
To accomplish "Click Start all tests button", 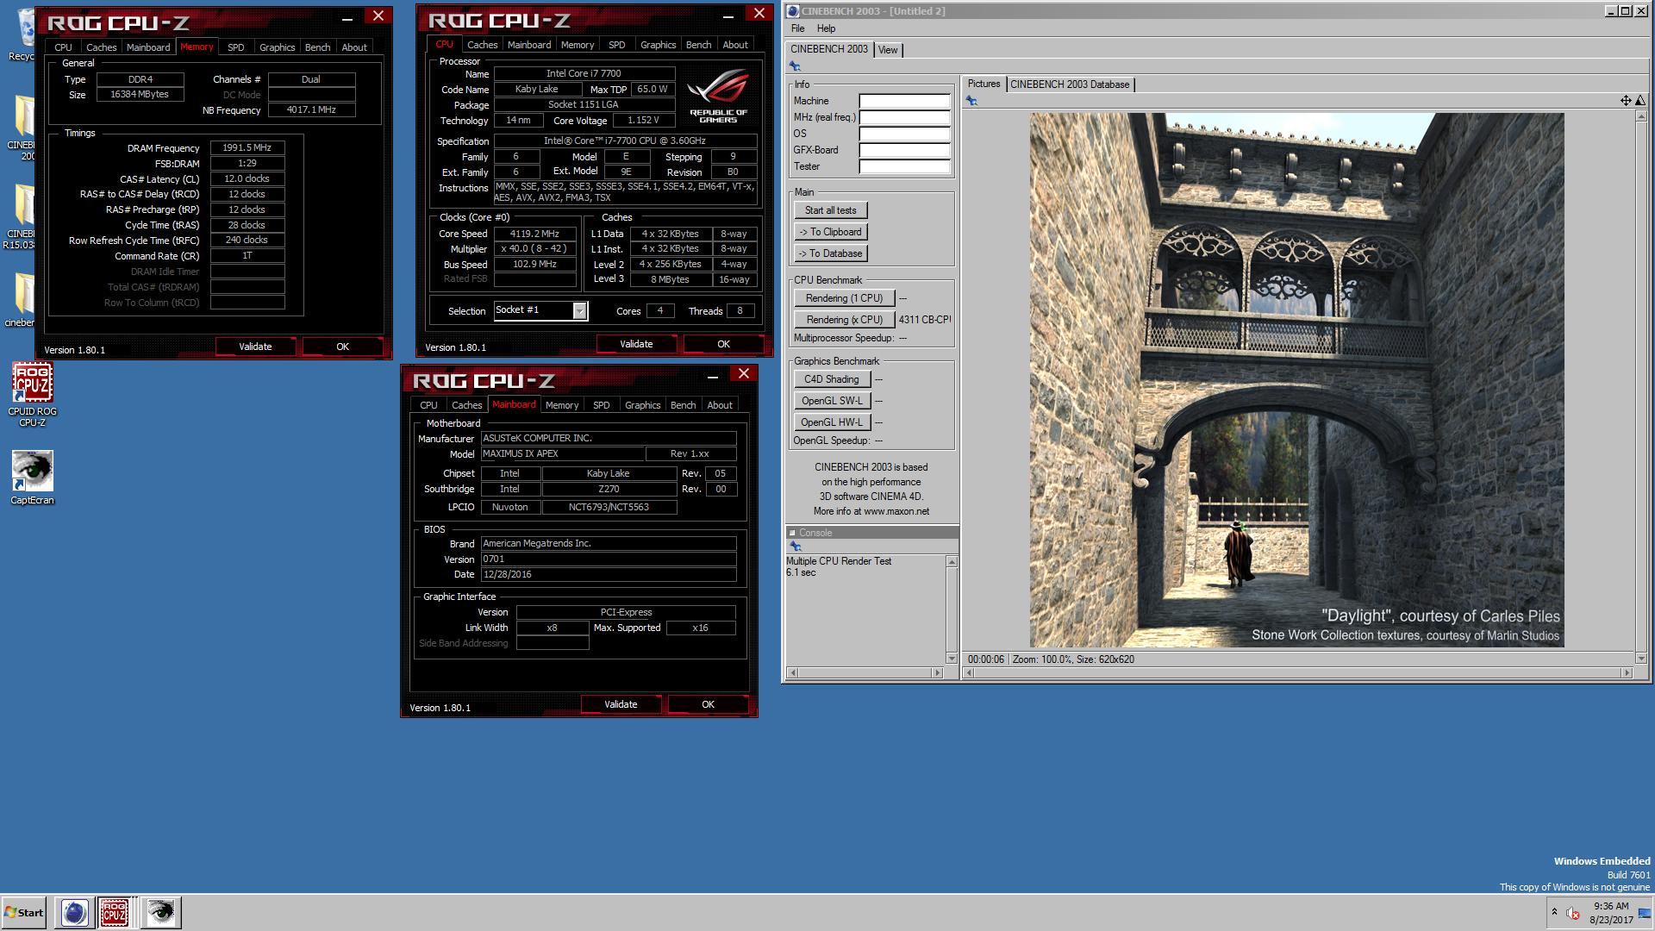I will [830, 210].
